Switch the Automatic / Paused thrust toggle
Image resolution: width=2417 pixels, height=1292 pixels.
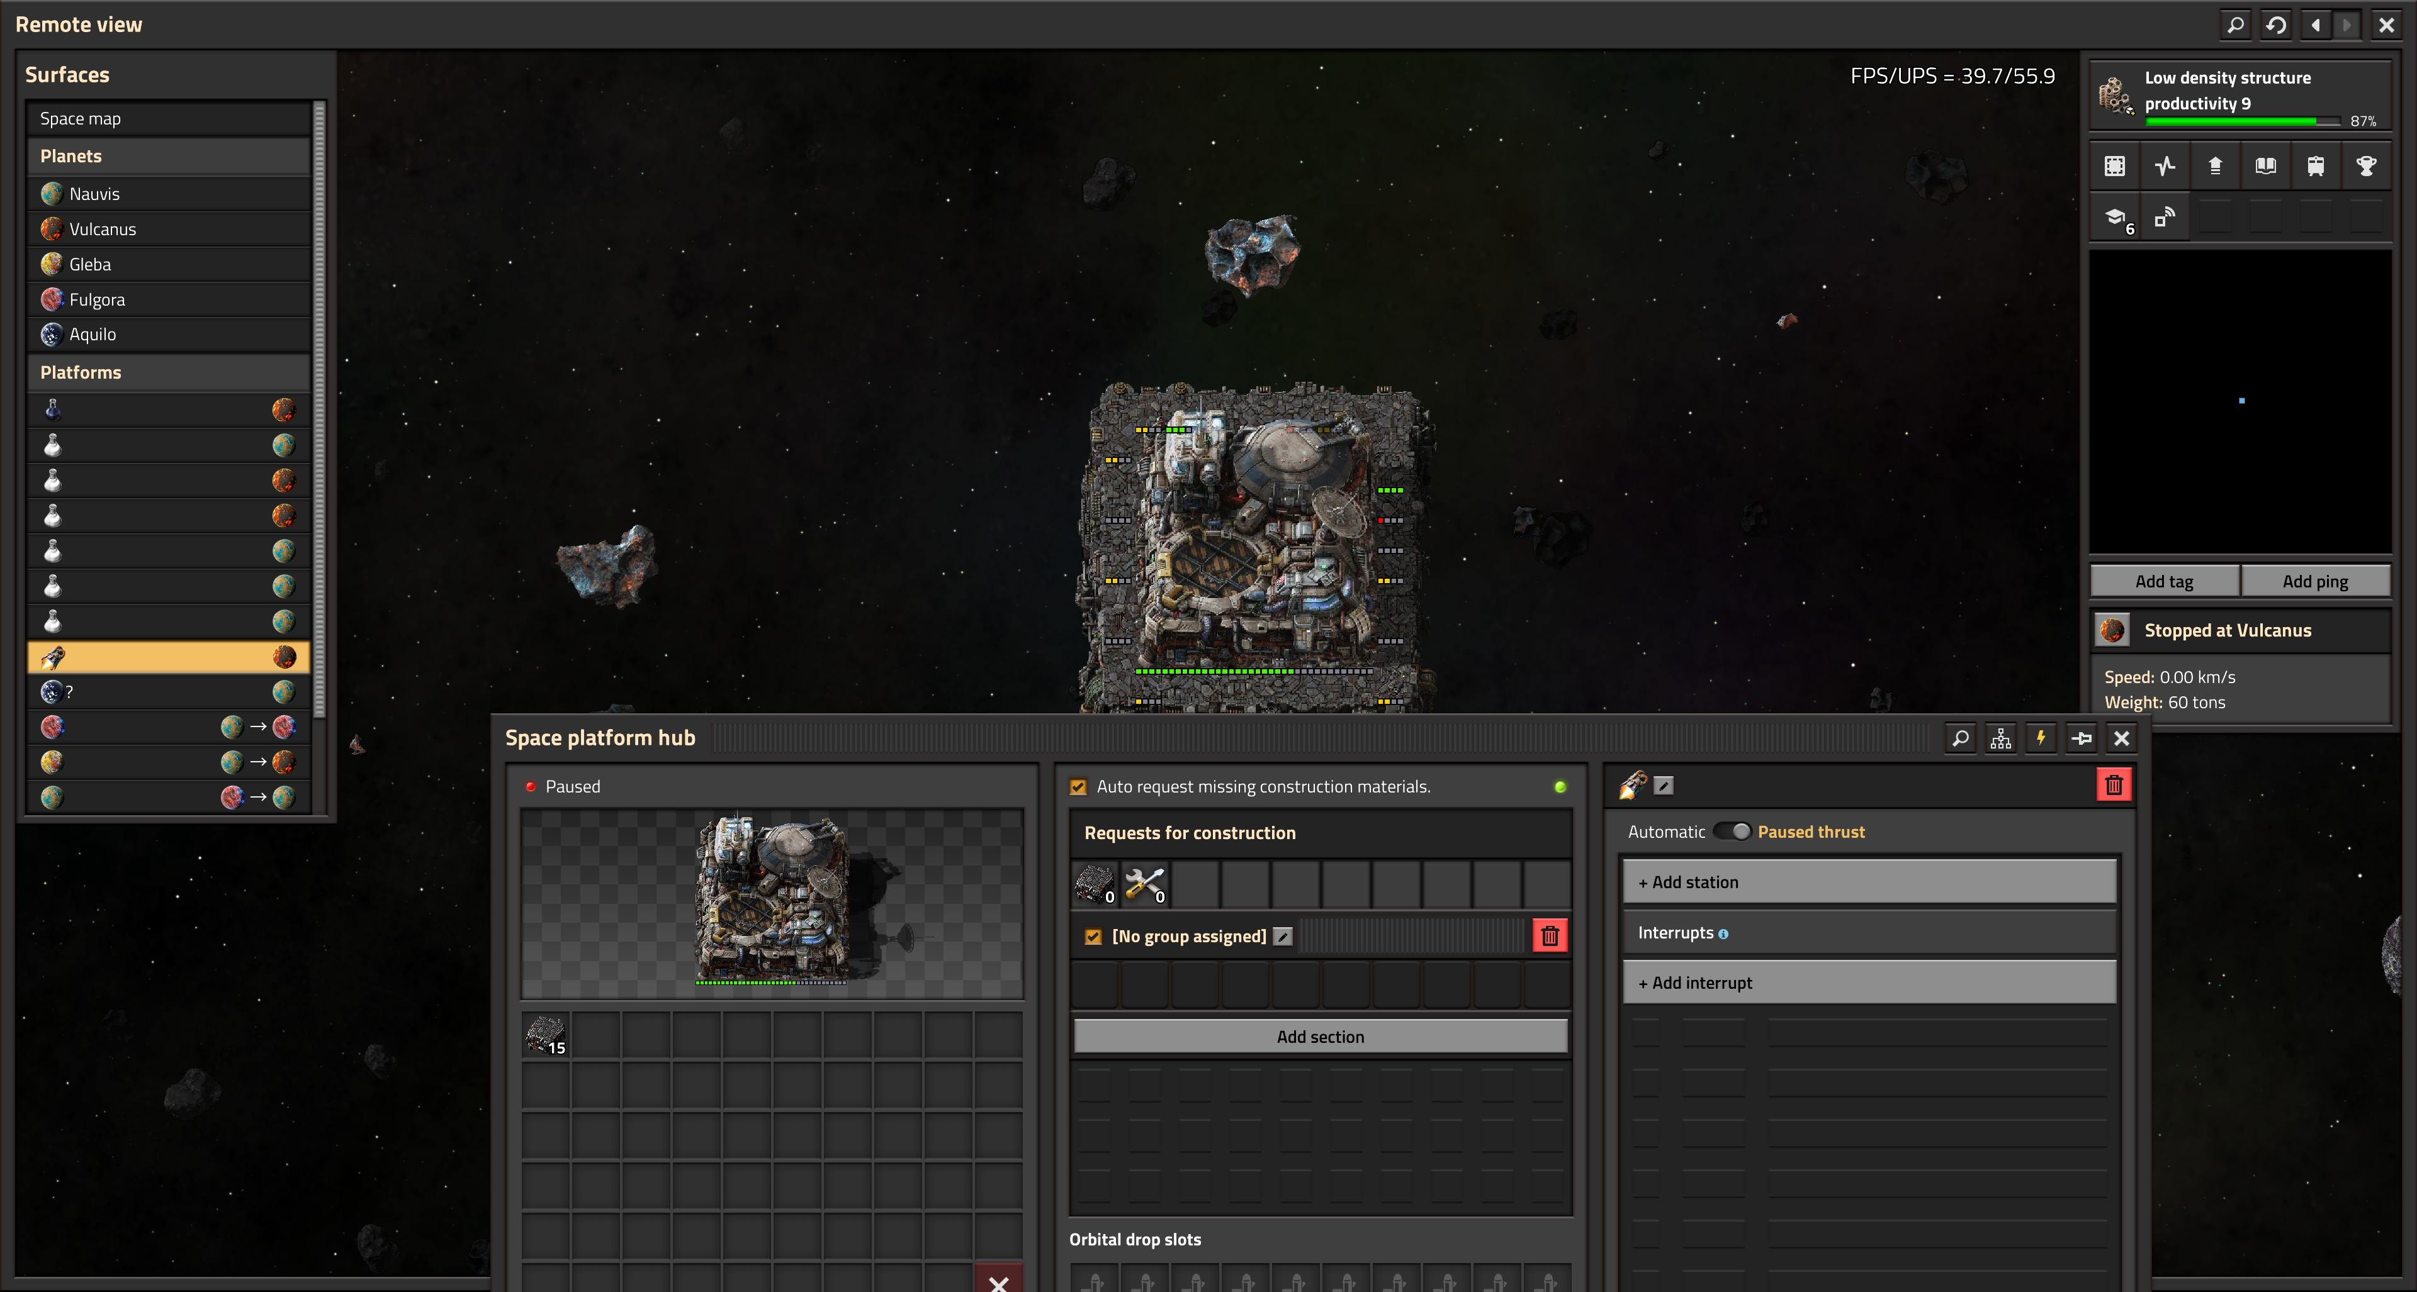(x=1732, y=832)
